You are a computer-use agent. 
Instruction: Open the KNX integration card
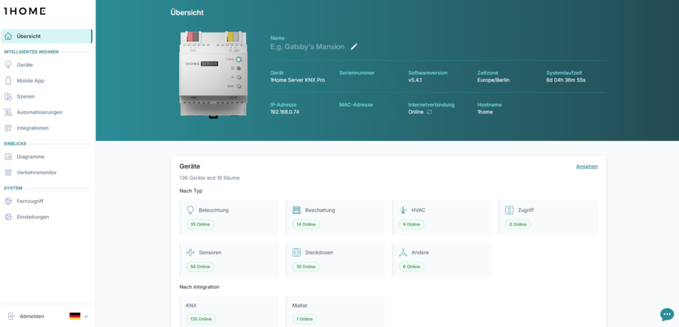click(229, 311)
